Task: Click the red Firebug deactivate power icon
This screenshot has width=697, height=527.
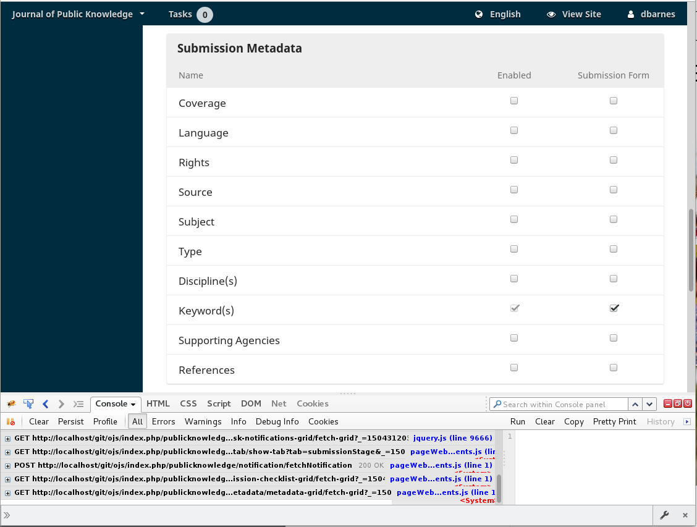Action: click(687, 404)
